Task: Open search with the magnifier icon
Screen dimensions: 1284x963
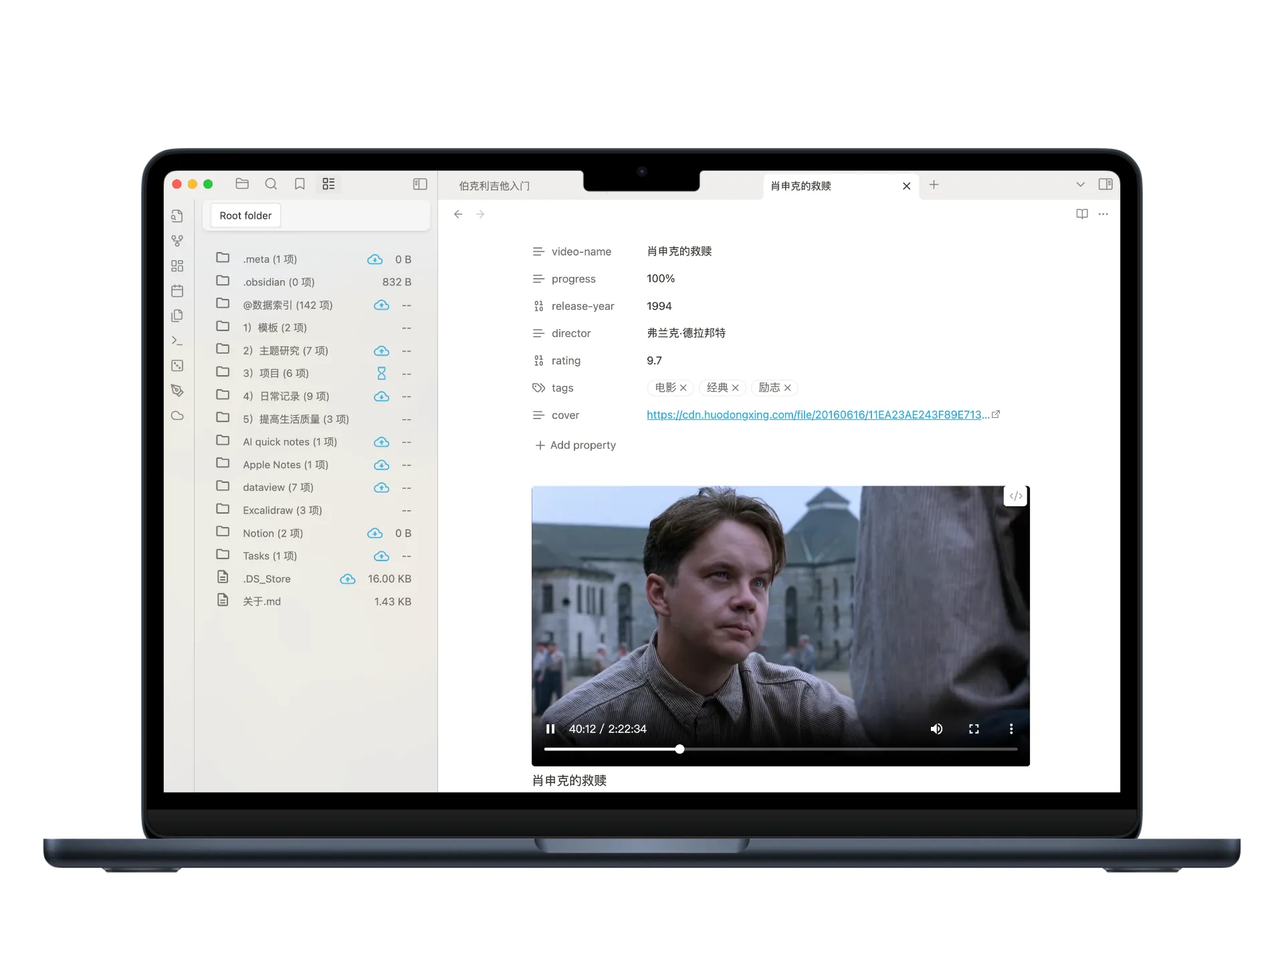Action: (271, 184)
